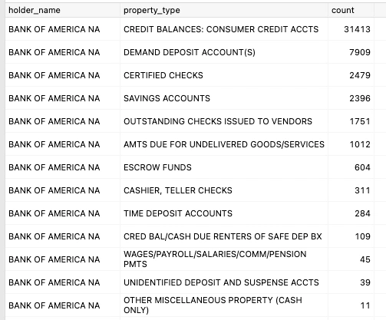386x320 pixels.
Task: Select the holder_name column header
Action: click(62, 10)
